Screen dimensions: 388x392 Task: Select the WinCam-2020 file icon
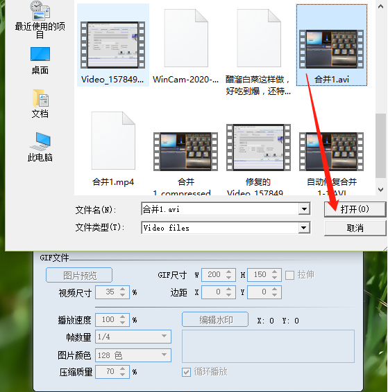coord(186,38)
